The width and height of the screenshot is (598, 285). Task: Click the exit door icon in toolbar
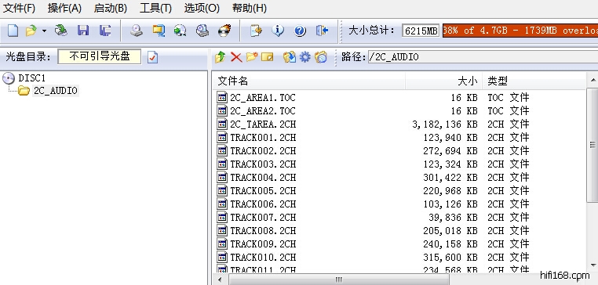tap(323, 31)
